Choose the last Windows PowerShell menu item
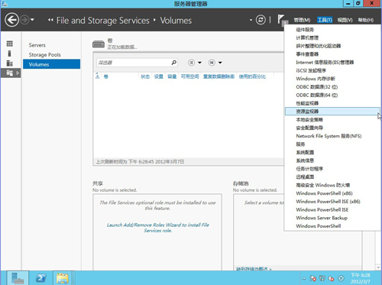 click(332, 226)
